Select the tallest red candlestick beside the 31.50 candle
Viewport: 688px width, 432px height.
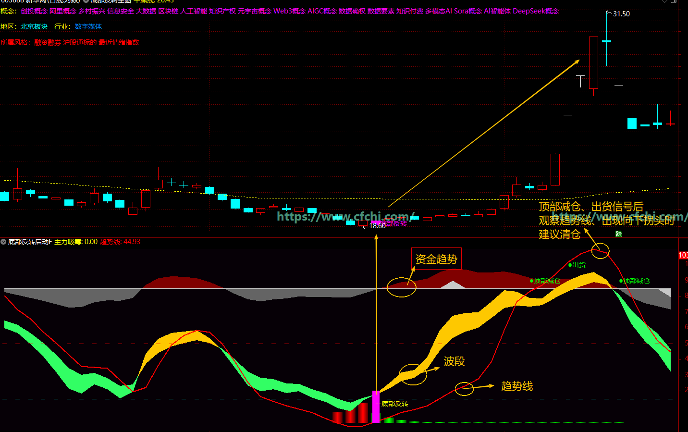click(x=593, y=63)
